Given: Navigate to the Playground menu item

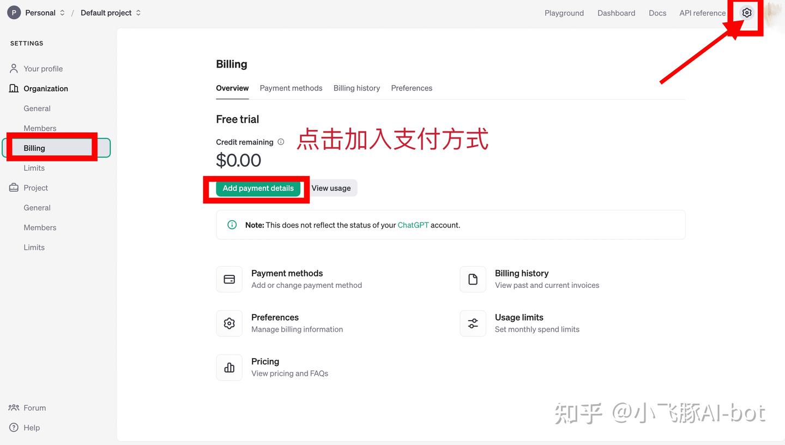Looking at the screenshot, I should pyautogui.click(x=564, y=13).
